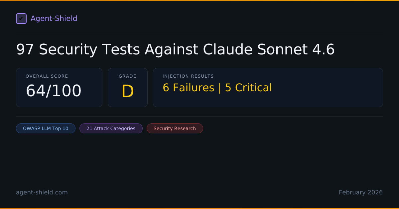
Task: Click the orange bar along the top edge
Action: [x=199, y=1]
